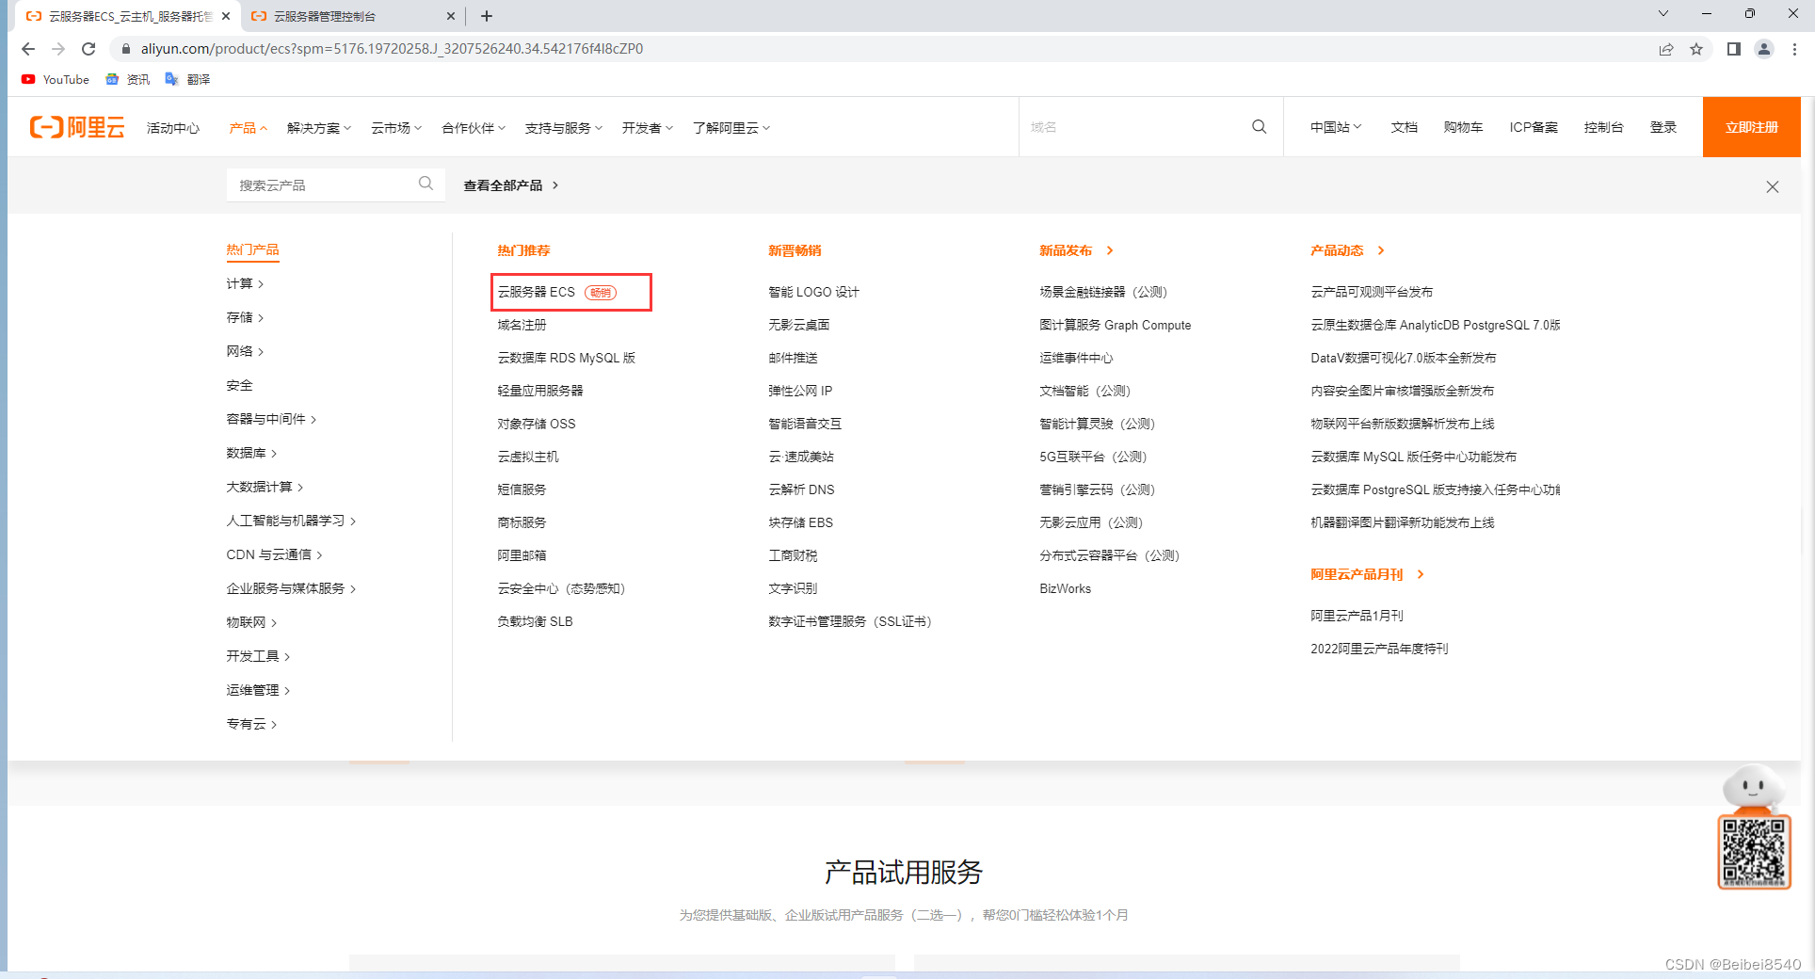Go forward to next page

(x=58, y=49)
